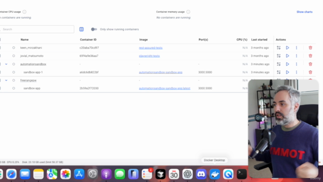
Task: Open more actions menu for jovial_matsumoto
Action: (296, 56)
